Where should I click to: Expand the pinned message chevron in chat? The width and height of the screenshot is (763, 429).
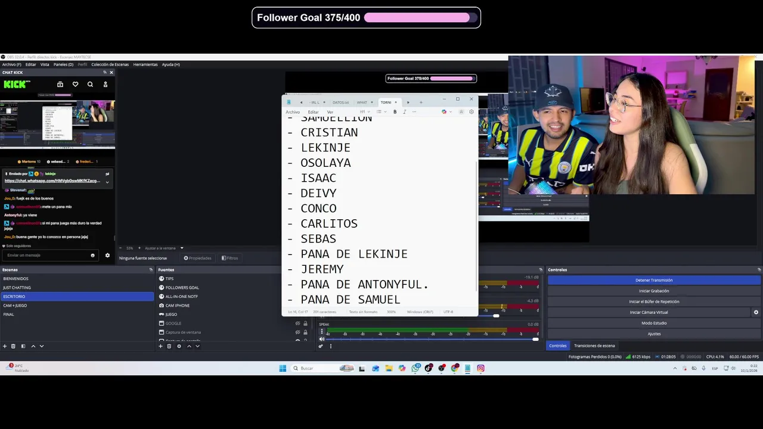tap(107, 181)
